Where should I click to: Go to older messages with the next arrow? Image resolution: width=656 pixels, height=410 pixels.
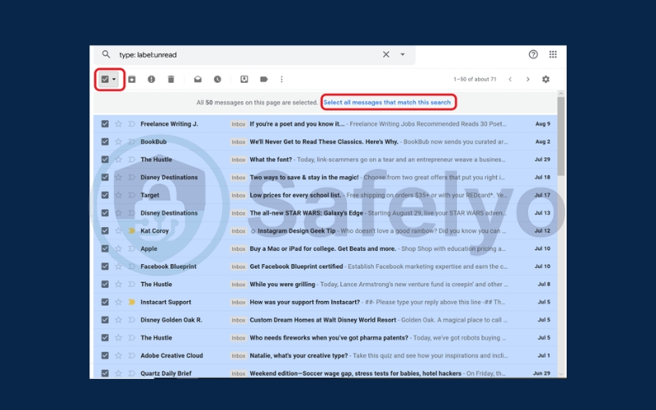[528, 79]
